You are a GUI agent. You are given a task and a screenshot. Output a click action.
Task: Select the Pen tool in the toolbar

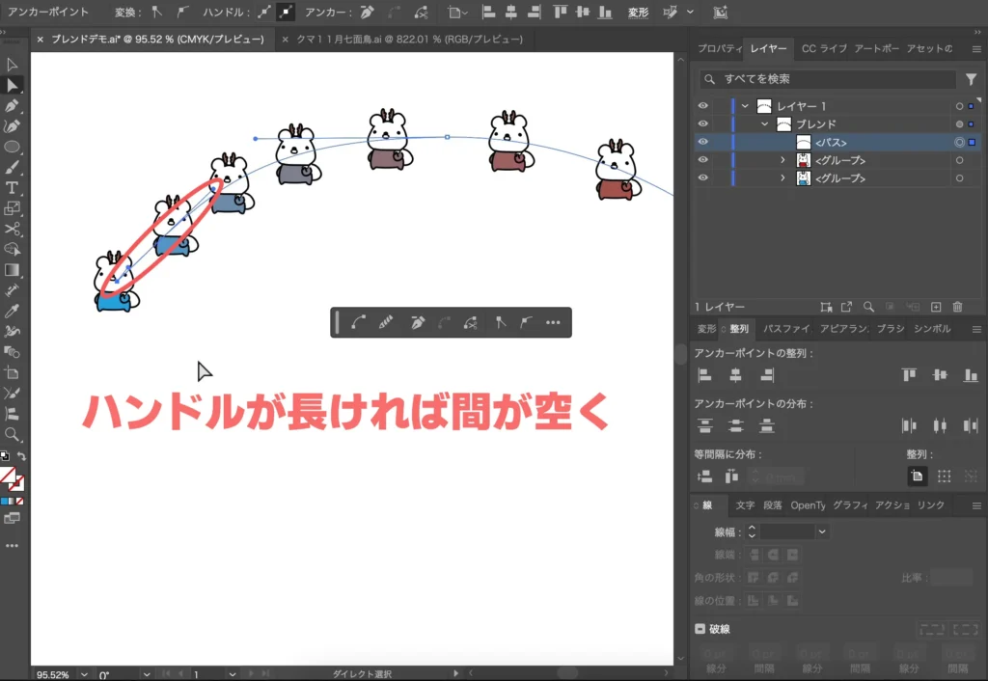click(x=12, y=104)
